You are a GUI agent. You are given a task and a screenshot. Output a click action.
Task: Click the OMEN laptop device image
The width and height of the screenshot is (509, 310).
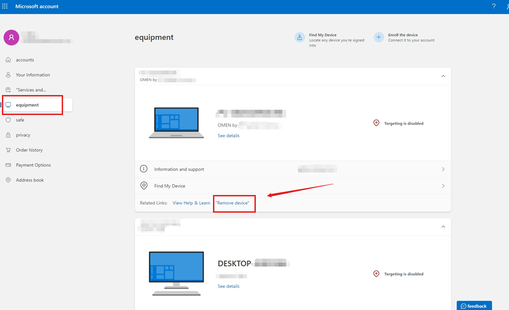pos(176,123)
